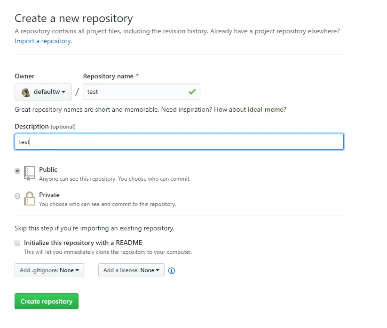The width and height of the screenshot is (387, 328).
Task: Click into the Description text field
Action: click(x=179, y=142)
